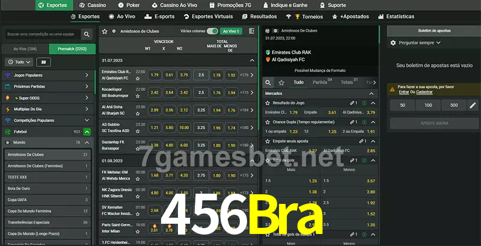Bet on Emirates Club W1 odds 1.79

click(155, 75)
